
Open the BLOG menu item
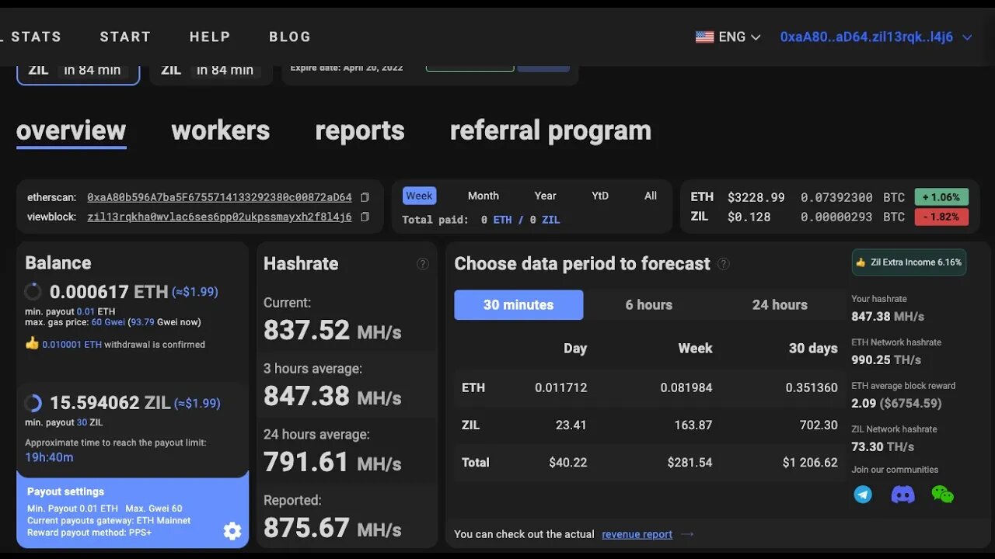pos(290,36)
